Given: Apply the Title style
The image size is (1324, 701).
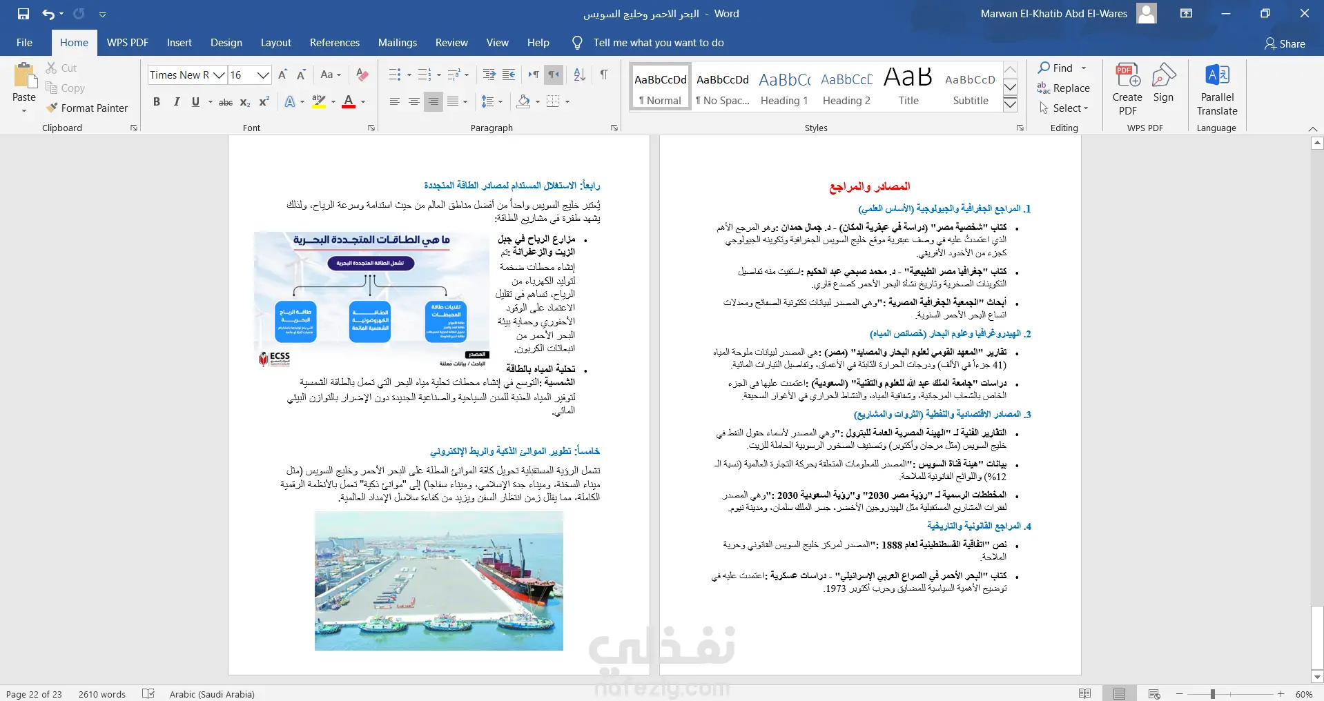Looking at the screenshot, I should [x=908, y=86].
